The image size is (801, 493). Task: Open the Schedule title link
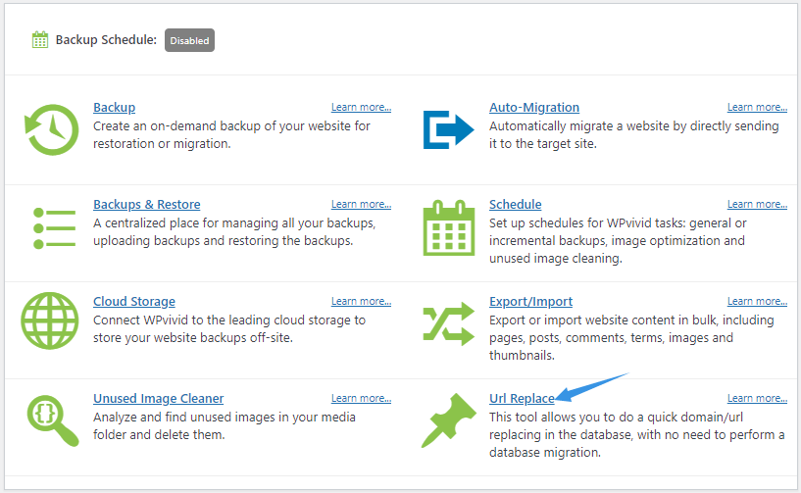click(516, 204)
